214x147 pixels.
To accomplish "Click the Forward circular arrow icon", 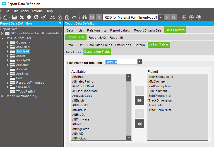I will tap(191, 17).
